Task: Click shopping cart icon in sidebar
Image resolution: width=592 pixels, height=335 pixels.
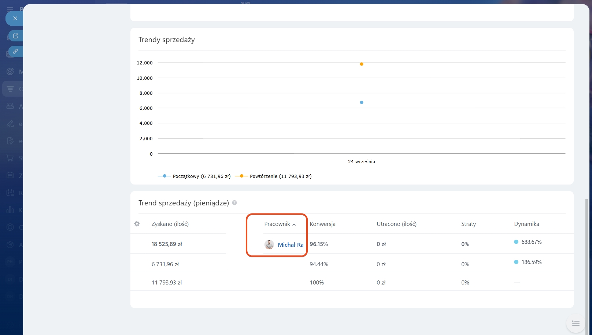Action: click(x=10, y=158)
